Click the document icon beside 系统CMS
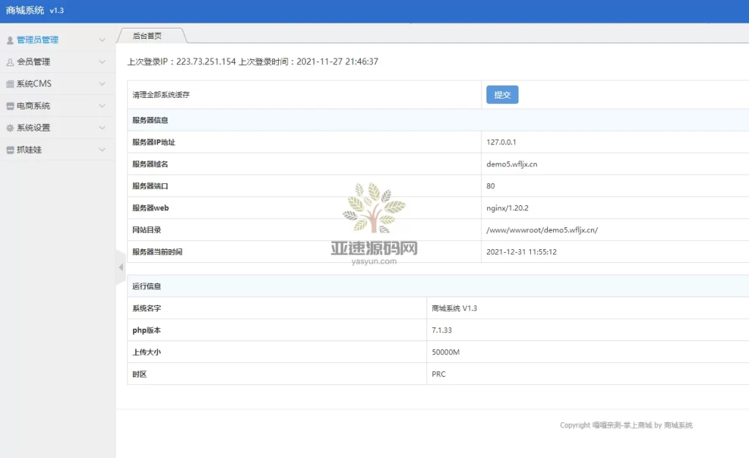This screenshot has height=458, width=749. click(x=10, y=83)
